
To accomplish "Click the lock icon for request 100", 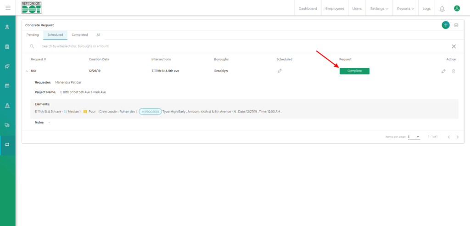I will point(453,71).
